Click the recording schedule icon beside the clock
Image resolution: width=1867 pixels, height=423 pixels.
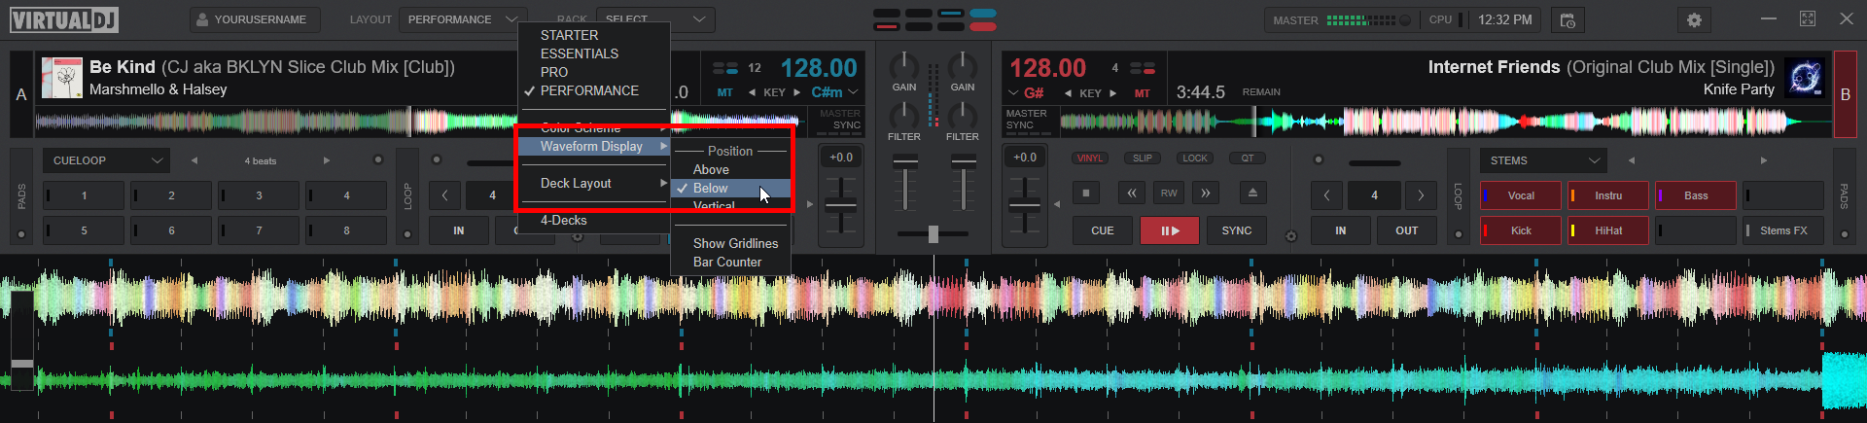pos(1568,20)
